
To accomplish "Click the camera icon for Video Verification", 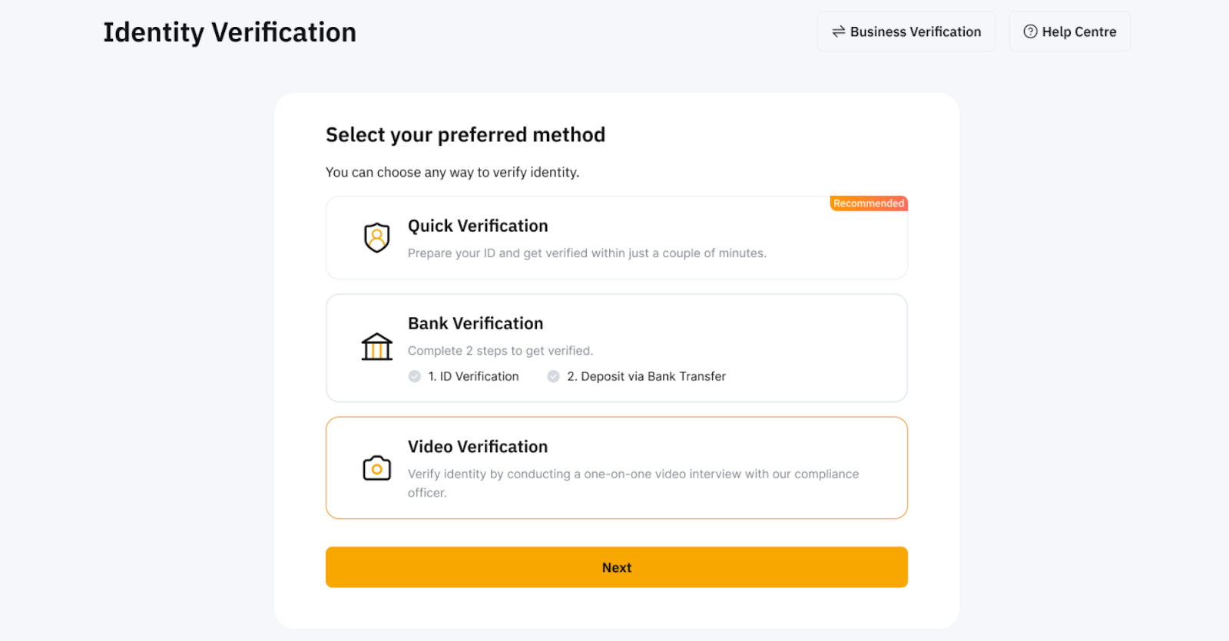I will tap(376, 468).
